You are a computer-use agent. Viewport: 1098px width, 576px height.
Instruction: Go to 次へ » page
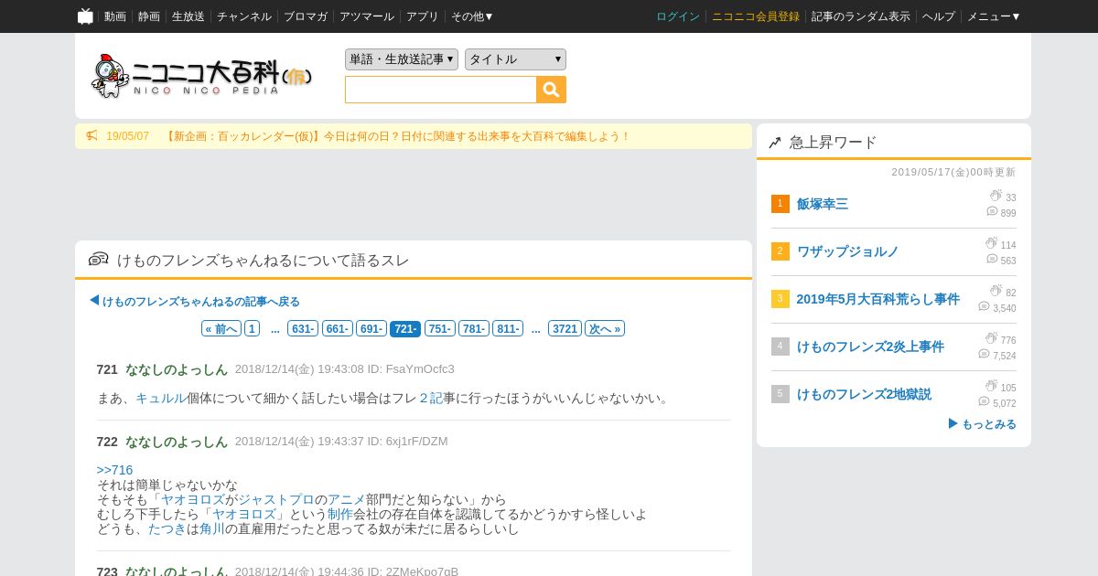605,329
